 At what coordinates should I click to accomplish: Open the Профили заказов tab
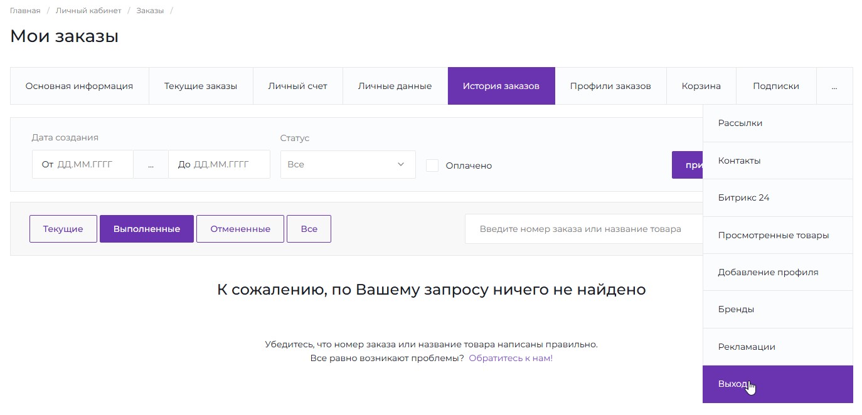point(610,86)
